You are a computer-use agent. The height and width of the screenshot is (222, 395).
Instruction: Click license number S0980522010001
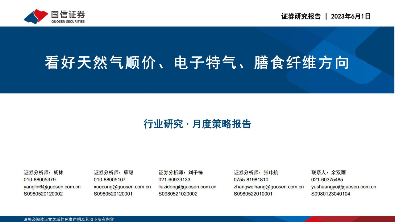tap(253, 194)
